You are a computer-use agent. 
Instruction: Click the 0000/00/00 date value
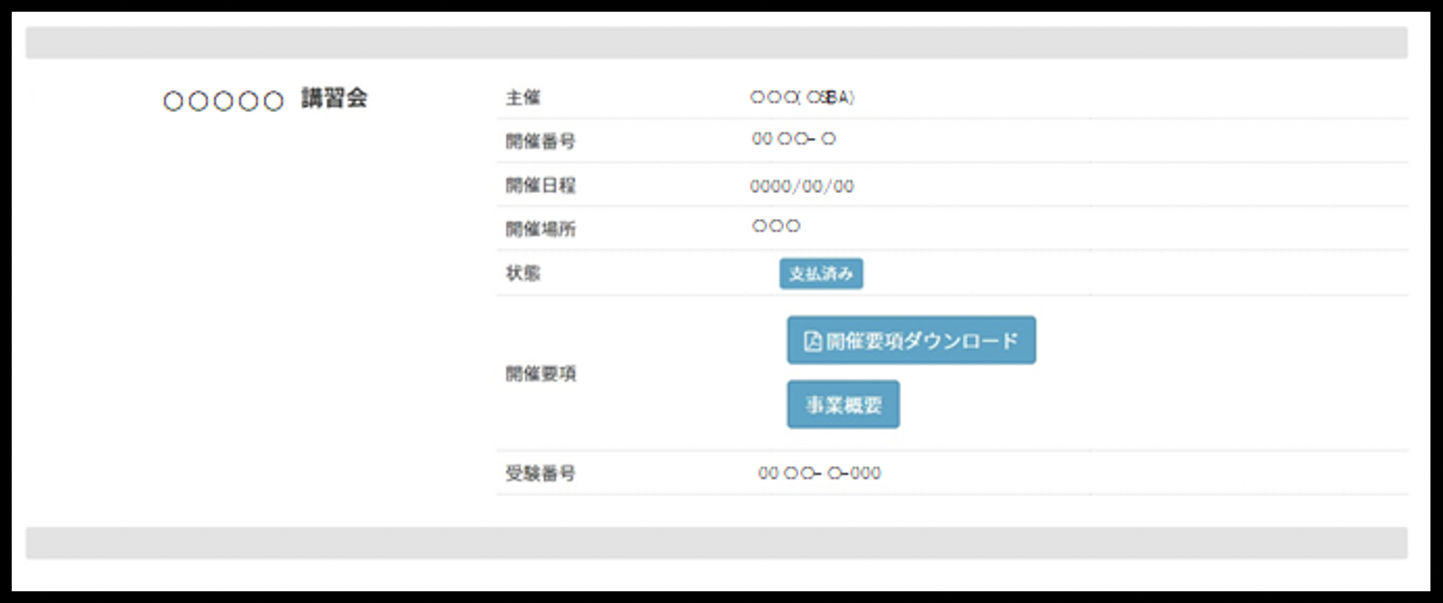(801, 186)
